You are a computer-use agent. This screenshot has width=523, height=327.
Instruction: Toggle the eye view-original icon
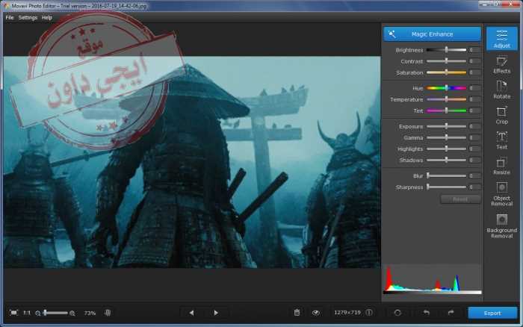315,313
